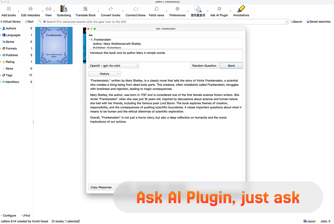Open Saved searches menu

coord(318,22)
